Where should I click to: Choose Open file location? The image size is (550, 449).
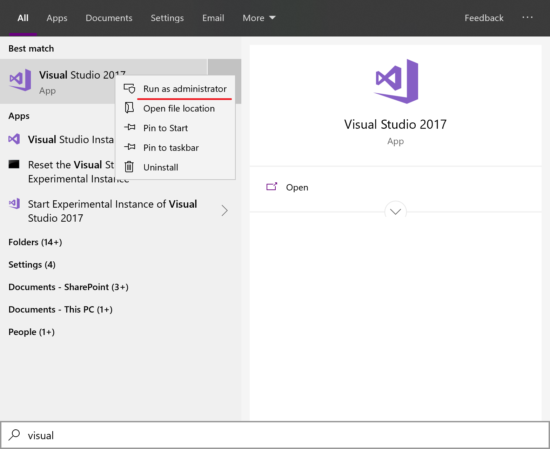click(175, 108)
